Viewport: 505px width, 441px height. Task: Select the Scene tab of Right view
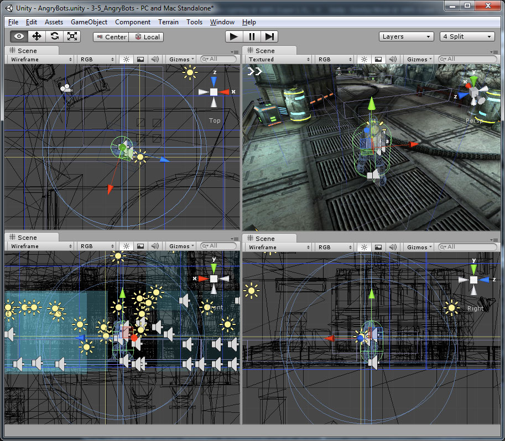[x=269, y=239]
